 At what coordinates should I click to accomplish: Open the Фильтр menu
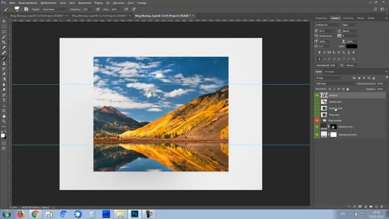pyautogui.click(x=98, y=3)
